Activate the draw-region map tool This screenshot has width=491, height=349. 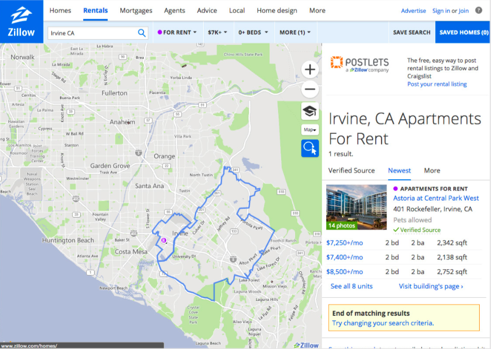pyautogui.click(x=310, y=148)
